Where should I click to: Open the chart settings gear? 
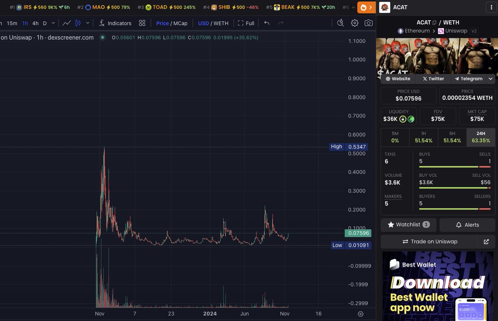[354, 23]
